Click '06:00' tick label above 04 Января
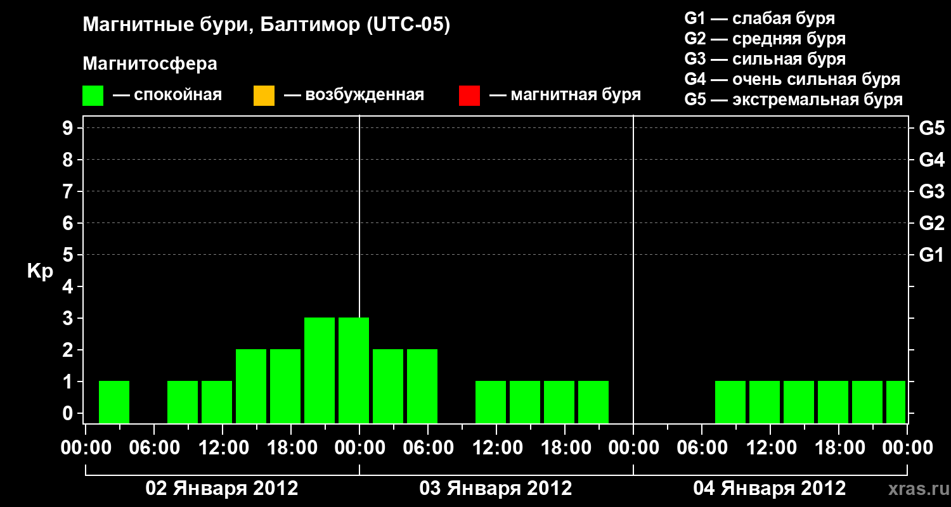 click(702, 447)
